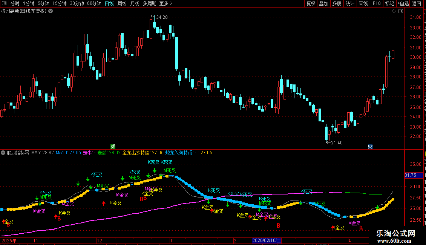Click month 12 on the time axis
Screen dimensions: 426x245
tap(100, 240)
